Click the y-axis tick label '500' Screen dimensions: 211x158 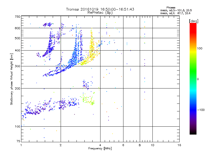tap(17, 38)
